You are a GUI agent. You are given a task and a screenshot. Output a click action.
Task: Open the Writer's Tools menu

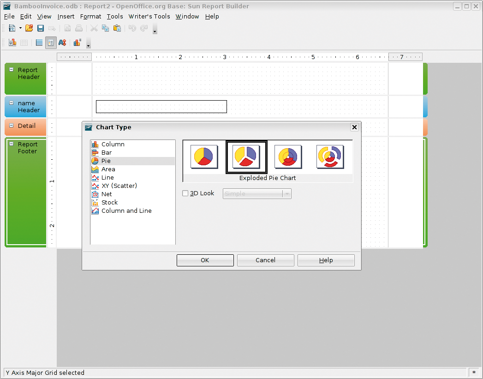149,17
